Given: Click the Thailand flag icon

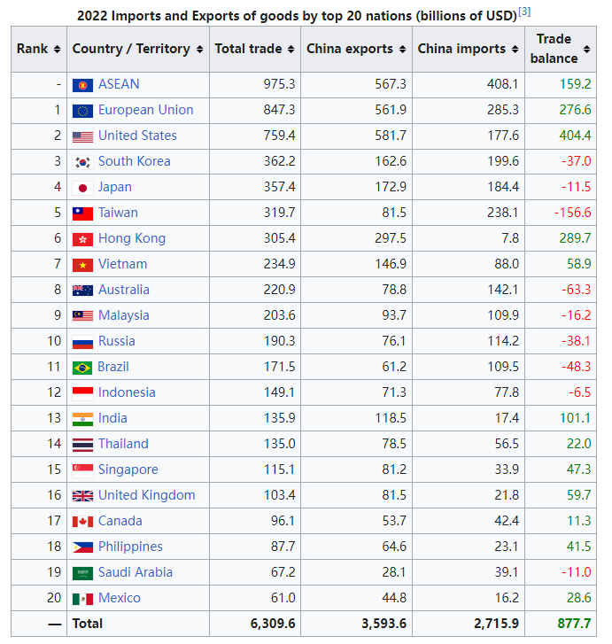Looking at the screenshot, I should 82,445.
